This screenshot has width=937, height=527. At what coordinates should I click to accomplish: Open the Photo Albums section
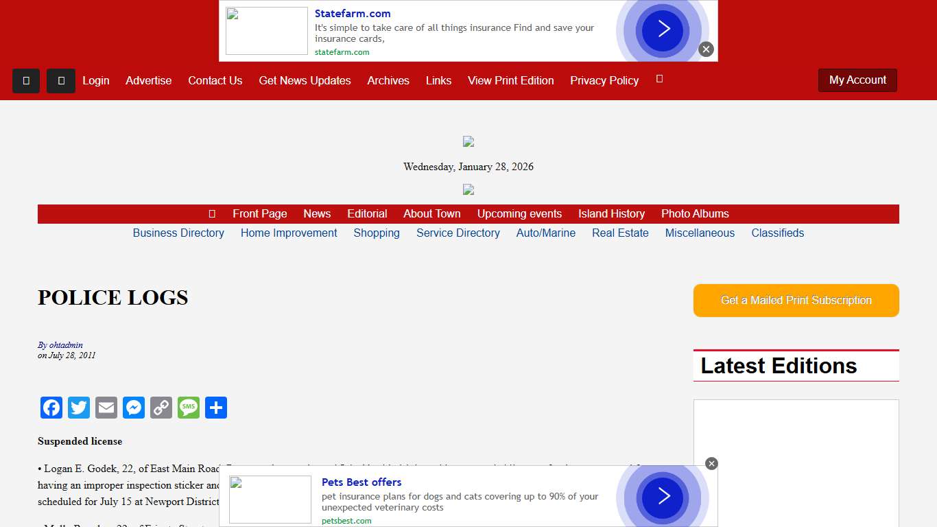pos(695,214)
